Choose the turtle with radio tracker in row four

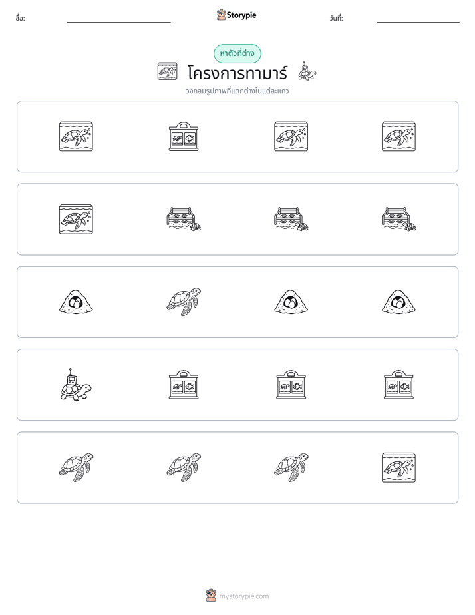coord(76,385)
